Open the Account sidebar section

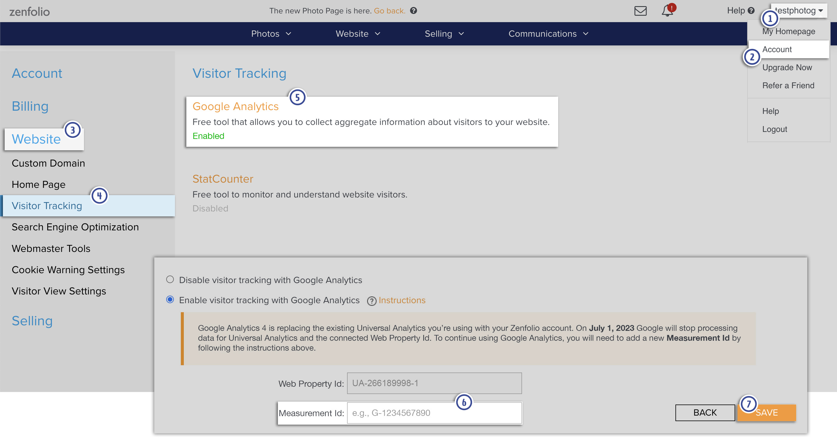click(x=37, y=73)
